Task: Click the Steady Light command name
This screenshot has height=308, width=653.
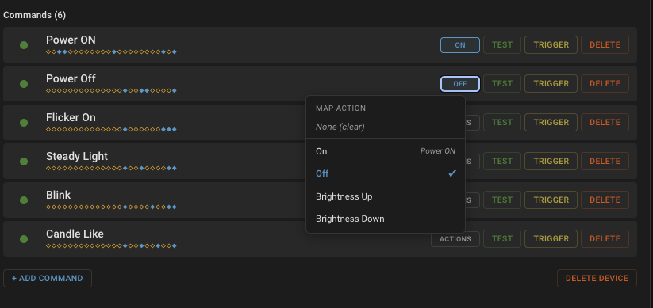Action: click(x=77, y=156)
